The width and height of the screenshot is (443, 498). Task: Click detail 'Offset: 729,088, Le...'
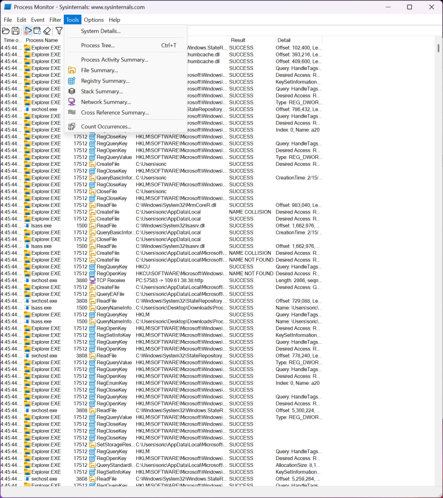pyautogui.click(x=299, y=301)
